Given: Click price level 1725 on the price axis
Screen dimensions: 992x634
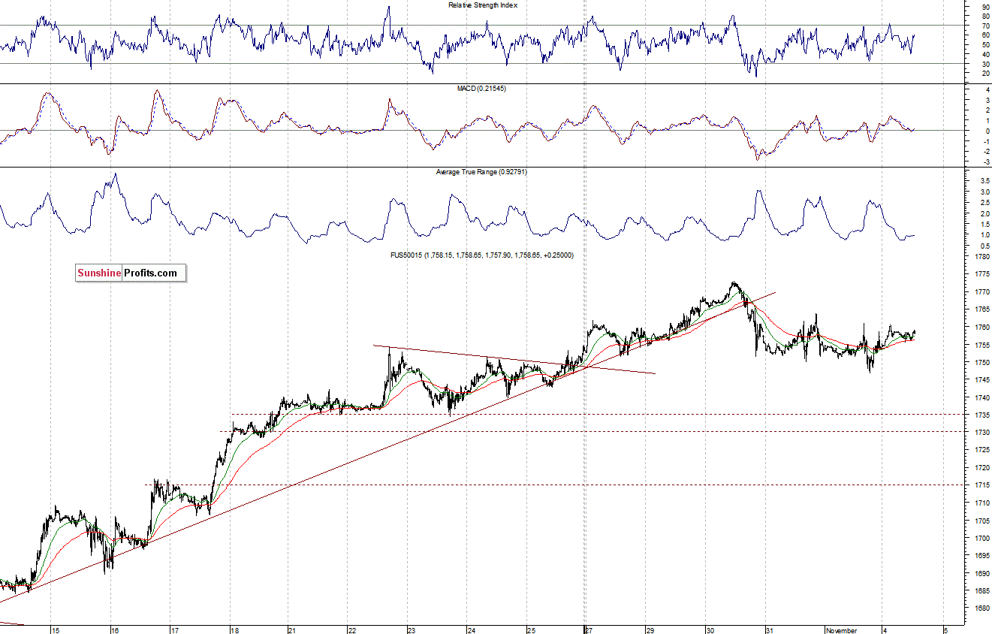Looking at the screenshot, I should pos(981,450).
